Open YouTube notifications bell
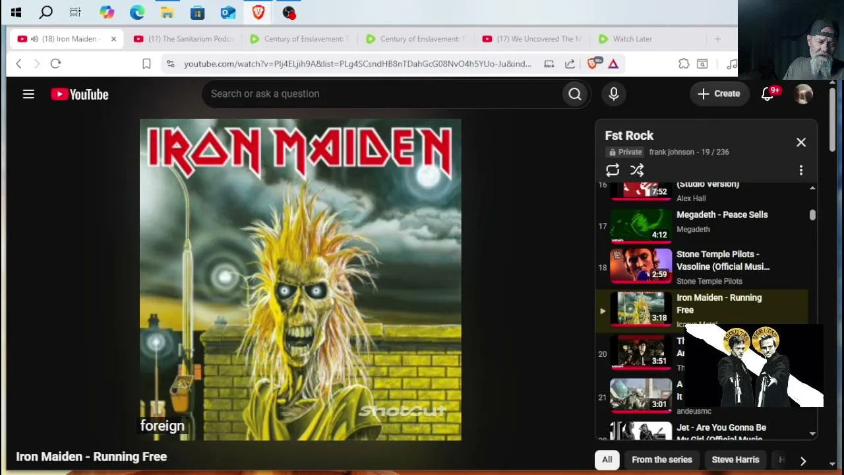The image size is (844, 475). 768,94
